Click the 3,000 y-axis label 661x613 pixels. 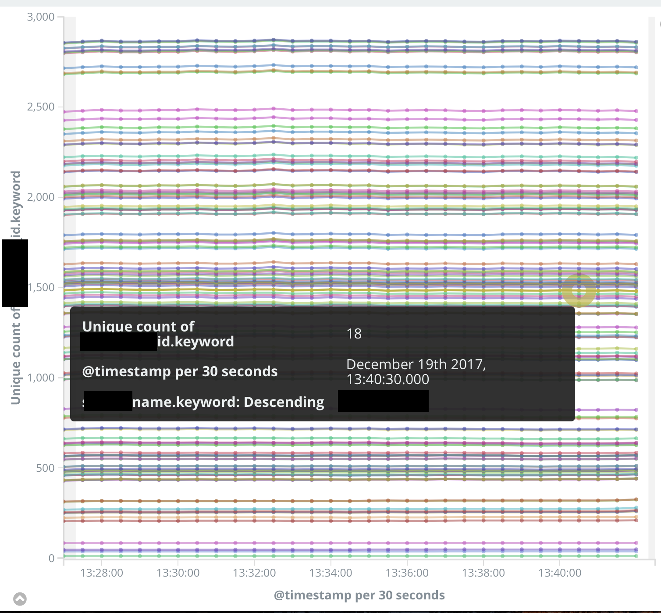(x=41, y=17)
